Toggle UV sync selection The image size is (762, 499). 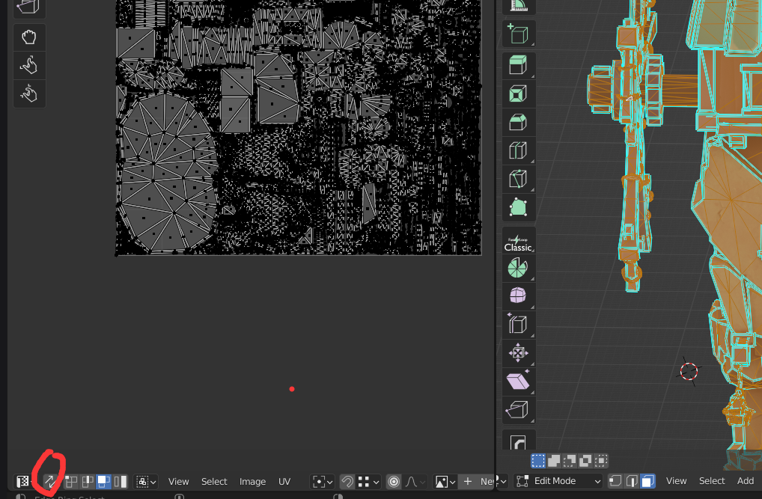50,482
